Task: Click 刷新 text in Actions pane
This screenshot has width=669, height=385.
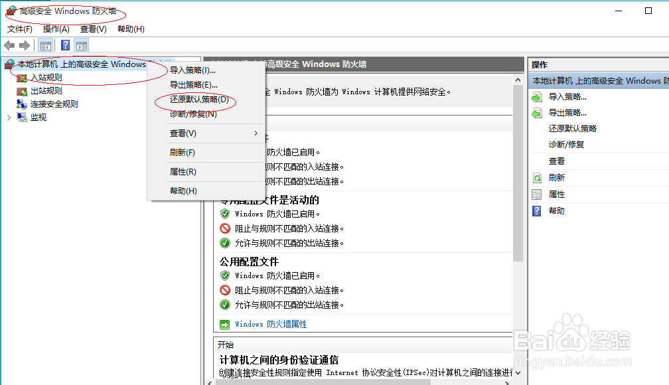Action: coord(556,177)
